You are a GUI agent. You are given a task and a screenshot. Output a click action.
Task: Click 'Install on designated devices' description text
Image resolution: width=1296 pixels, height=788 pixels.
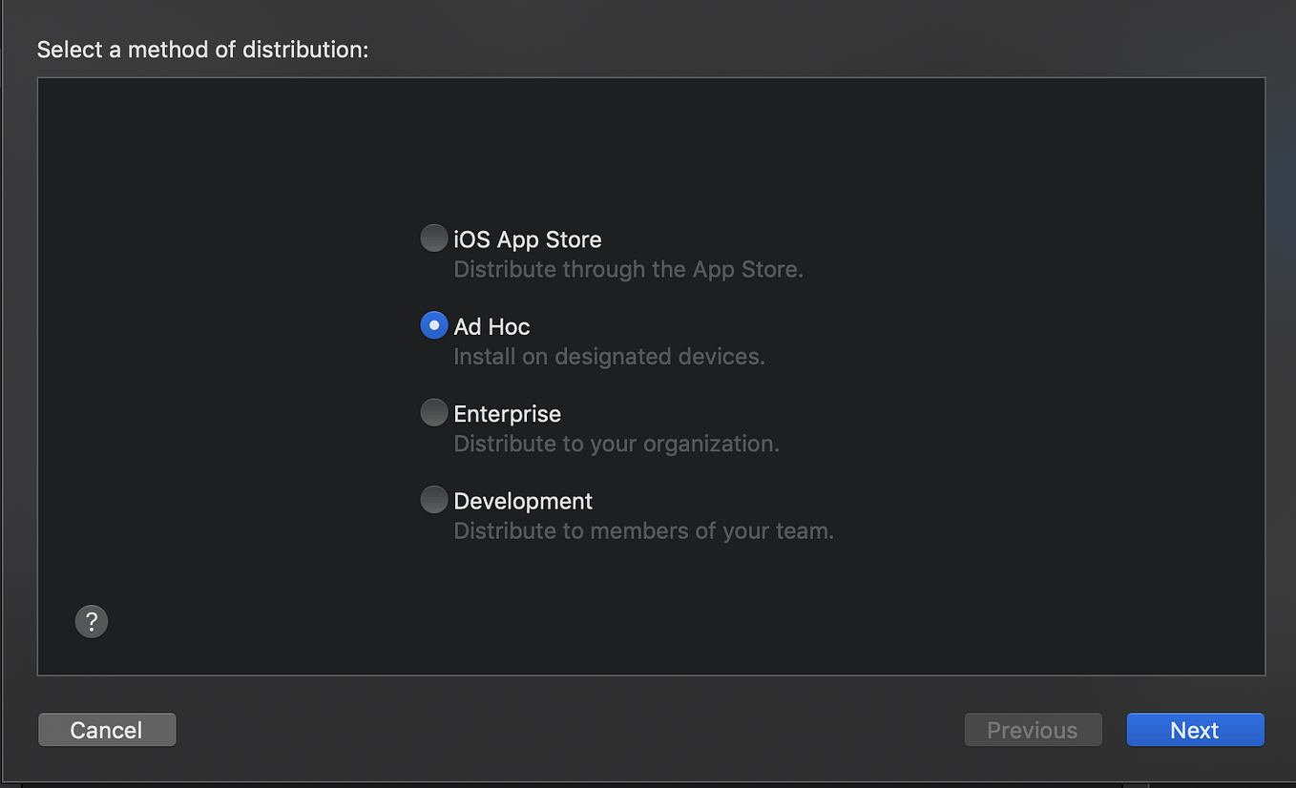(609, 356)
